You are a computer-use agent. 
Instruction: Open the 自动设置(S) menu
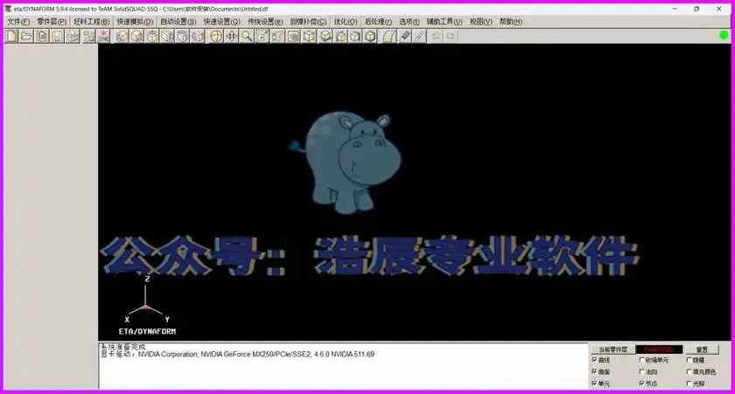point(178,22)
